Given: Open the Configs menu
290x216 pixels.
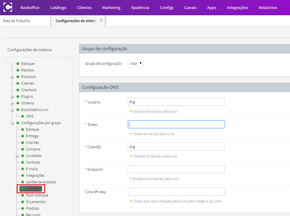Looking at the screenshot, I should [x=167, y=7].
